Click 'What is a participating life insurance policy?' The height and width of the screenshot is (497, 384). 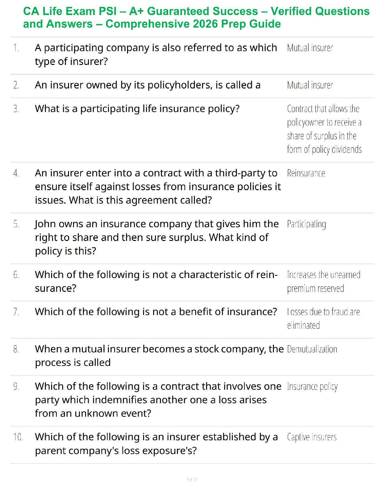click(x=137, y=109)
